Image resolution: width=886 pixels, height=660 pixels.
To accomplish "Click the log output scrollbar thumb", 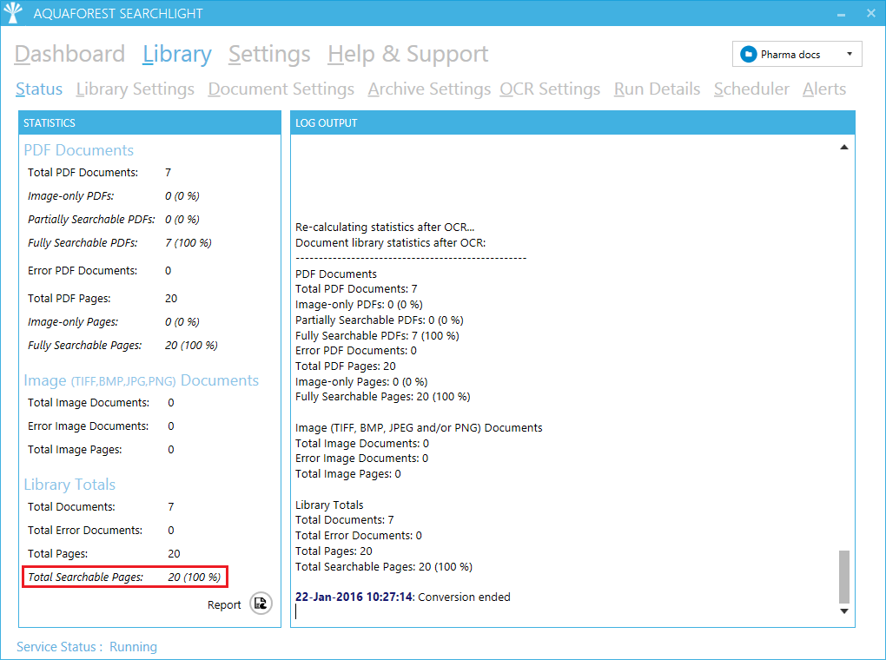I will (844, 577).
